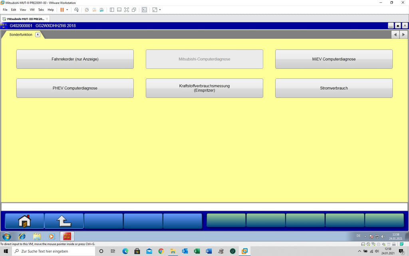Open MUT-III app in guest taskbar

(67, 236)
